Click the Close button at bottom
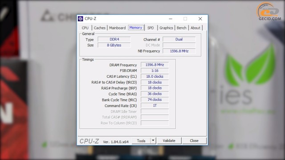 [x=194, y=141]
